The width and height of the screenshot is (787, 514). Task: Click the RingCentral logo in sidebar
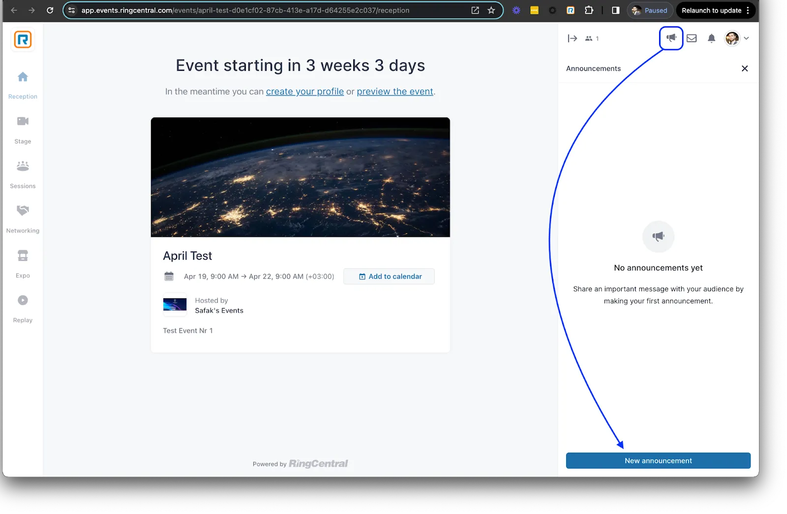point(23,40)
